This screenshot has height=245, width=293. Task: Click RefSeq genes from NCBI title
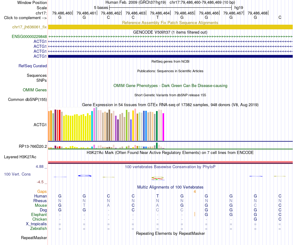click(x=170, y=61)
